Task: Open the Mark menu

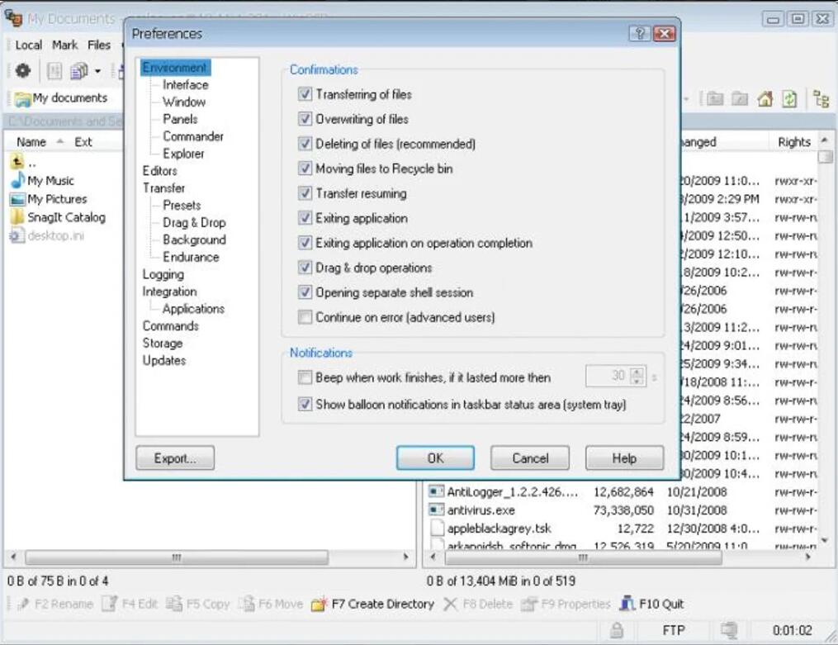Action: (x=64, y=45)
